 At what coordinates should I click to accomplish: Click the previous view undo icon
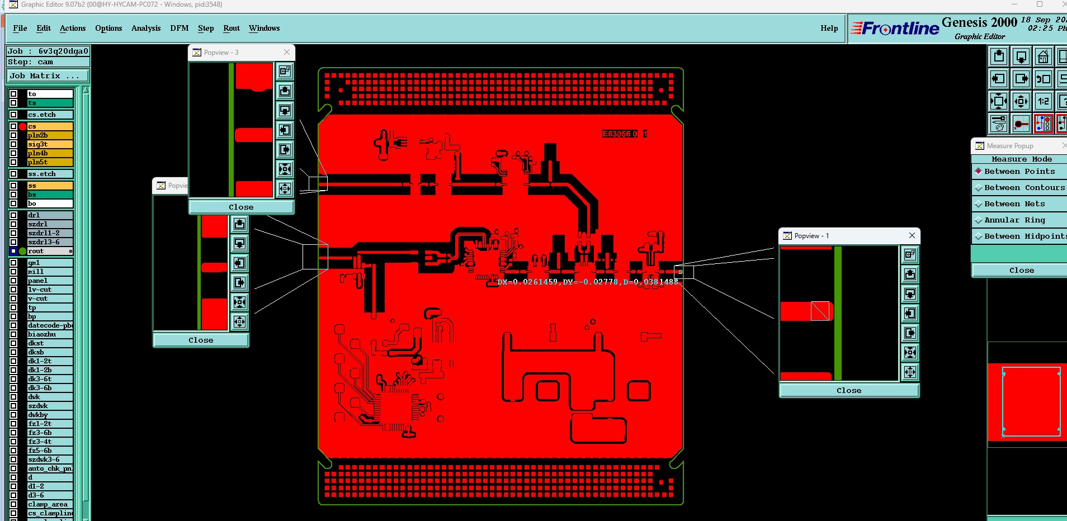[x=1043, y=79]
